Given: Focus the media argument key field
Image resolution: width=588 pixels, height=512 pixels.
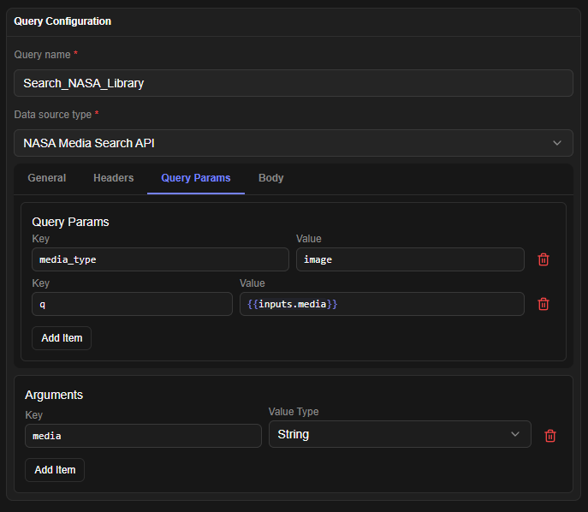Looking at the screenshot, I should (143, 436).
